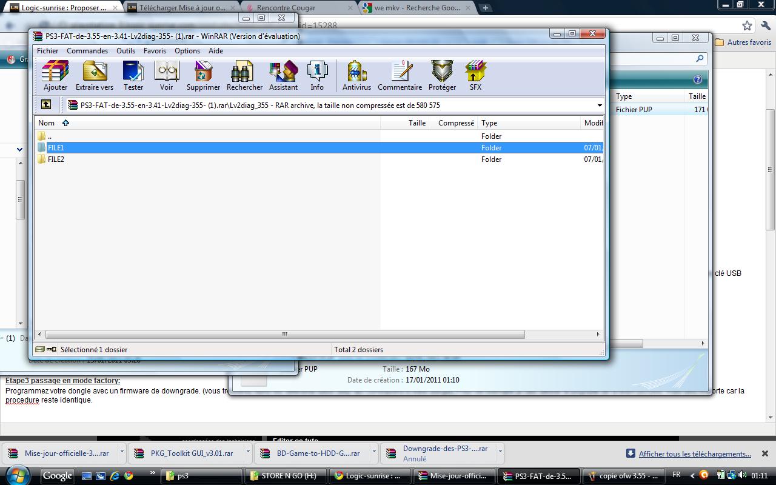Open the Commandes menu
The width and height of the screenshot is (776, 485).
point(87,51)
